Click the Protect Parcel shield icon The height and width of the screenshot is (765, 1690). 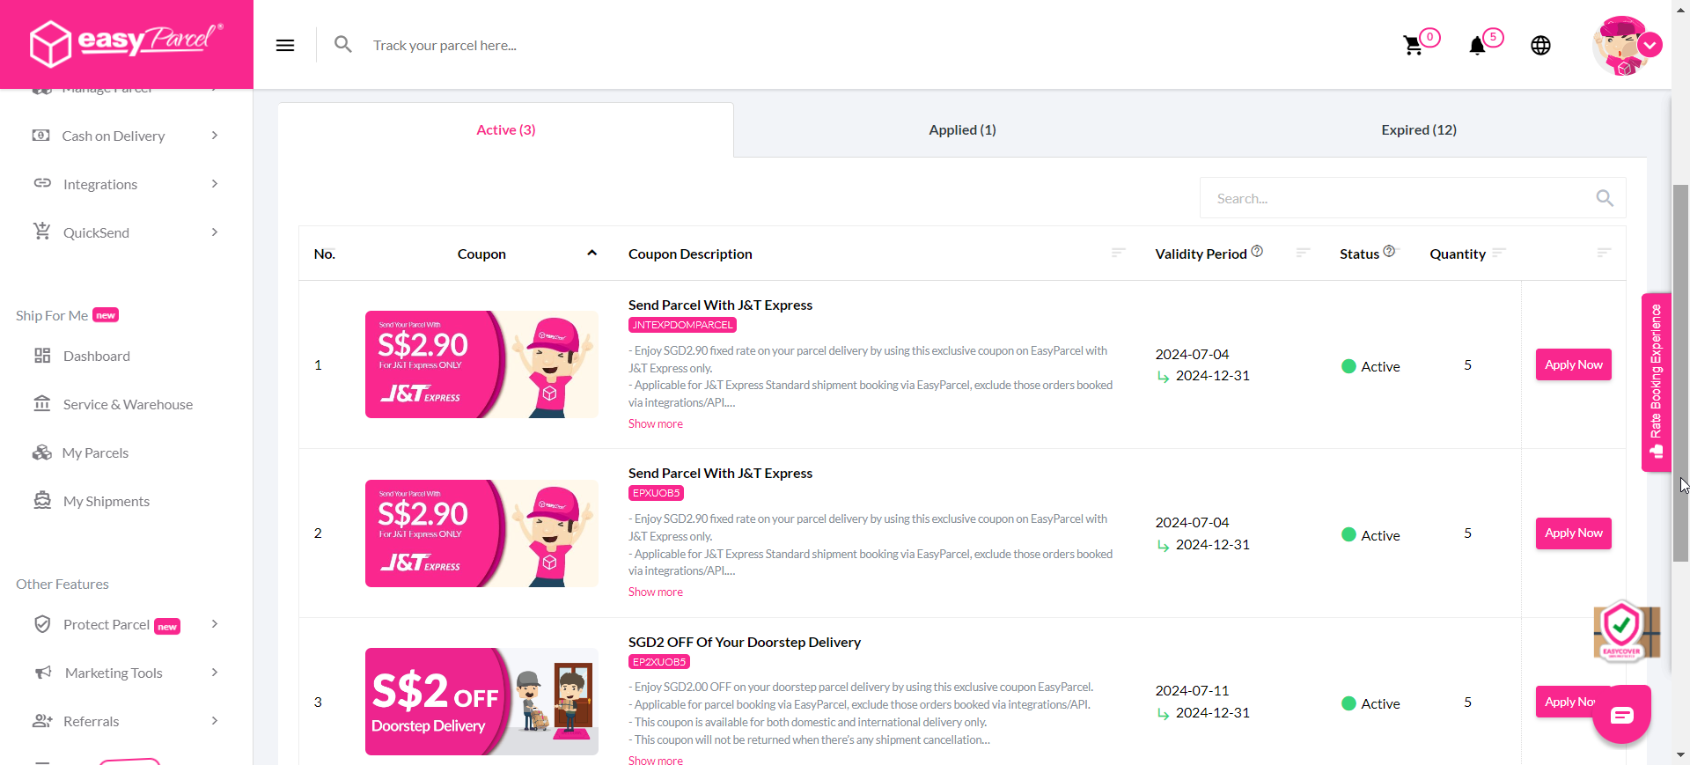tap(42, 624)
